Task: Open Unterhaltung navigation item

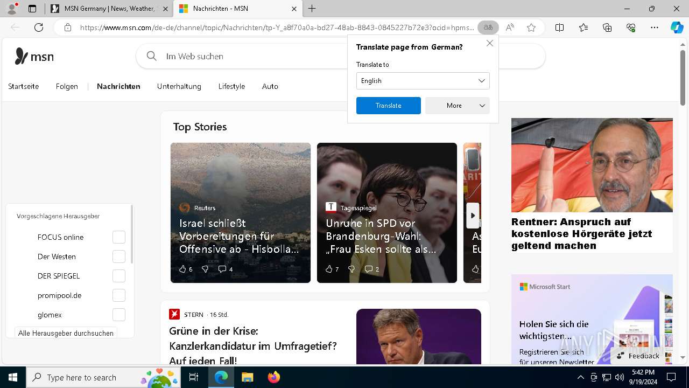Action: [x=179, y=86]
